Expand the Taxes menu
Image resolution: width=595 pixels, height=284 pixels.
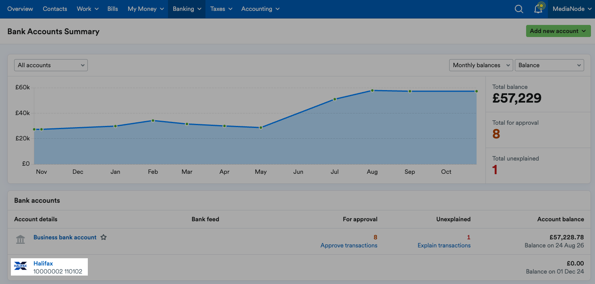coord(221,9)
